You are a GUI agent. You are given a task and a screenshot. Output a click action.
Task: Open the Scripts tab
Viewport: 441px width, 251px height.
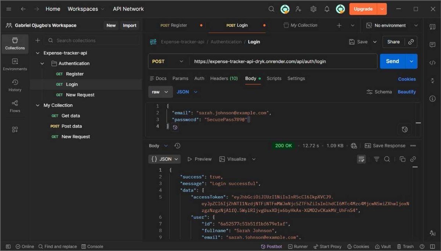[274, 79]
